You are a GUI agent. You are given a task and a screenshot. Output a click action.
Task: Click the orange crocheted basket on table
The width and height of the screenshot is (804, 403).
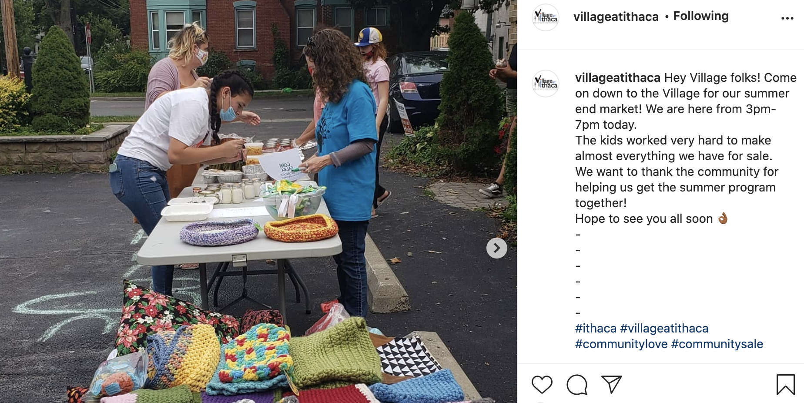(x=301, y=228)
